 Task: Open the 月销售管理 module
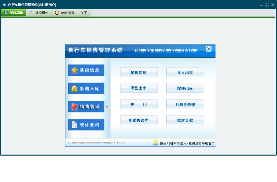185,104
